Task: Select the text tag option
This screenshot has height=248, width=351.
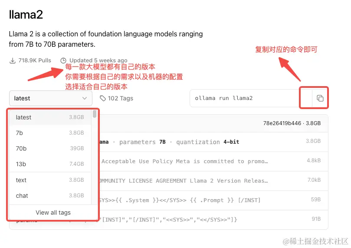Action: click(50, 180)
